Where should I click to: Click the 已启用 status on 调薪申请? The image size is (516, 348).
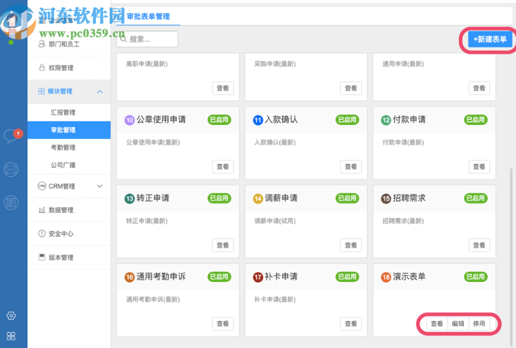point(347,198)
